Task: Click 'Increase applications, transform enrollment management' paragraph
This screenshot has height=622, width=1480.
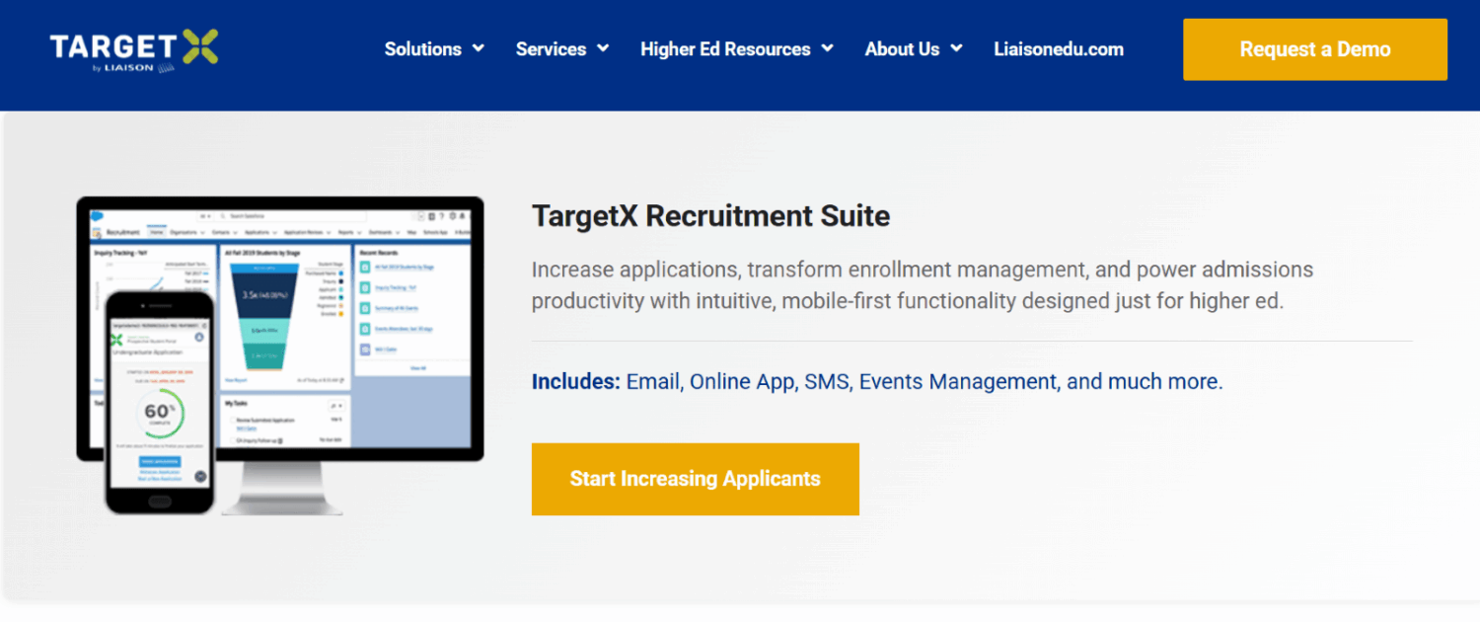Action: (x=923, y=285)
